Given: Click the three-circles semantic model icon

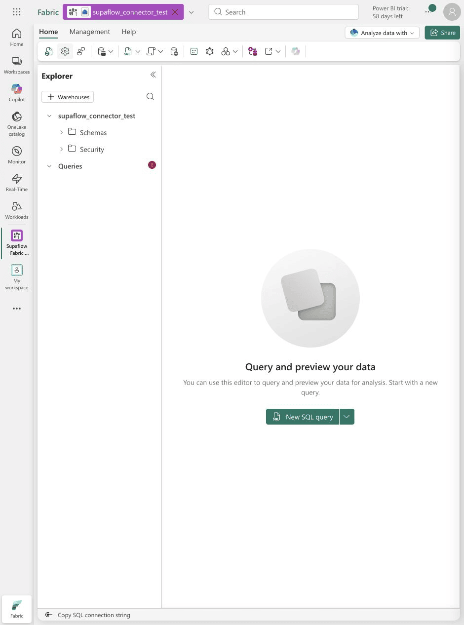Looking at the screenshot, I should point(226,51).
